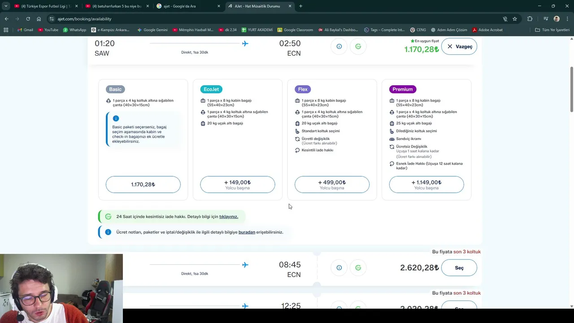The height and width of the screenshot is (323, 574).
Task: Open the tab search dropdown arrow
Action: coord(6,6)
